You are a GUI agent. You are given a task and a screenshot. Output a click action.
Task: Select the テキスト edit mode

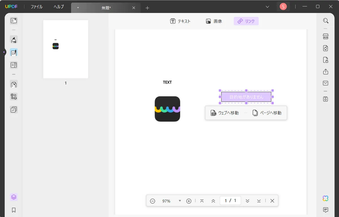(x=180, y=21)
